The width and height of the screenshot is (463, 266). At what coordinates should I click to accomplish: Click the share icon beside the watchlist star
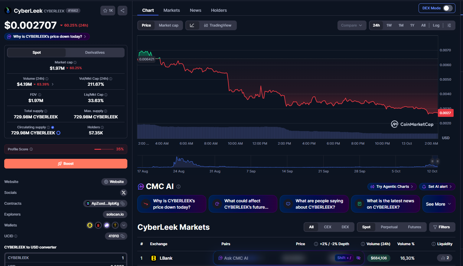pyautogui.click(x=122, y=11)
